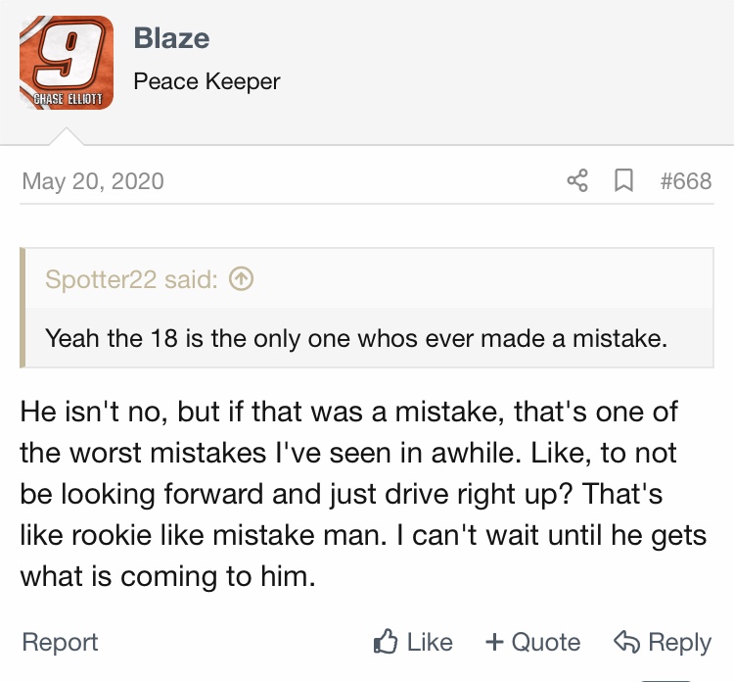
Task: Click the curved reply arrow icon
Action: point(626,643)
